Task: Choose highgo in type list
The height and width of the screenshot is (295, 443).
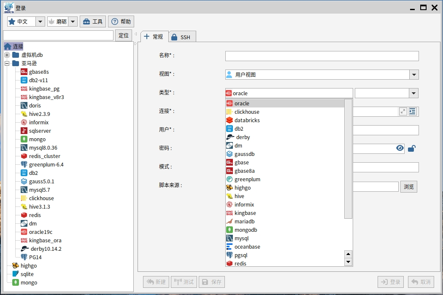Action: pos(285,188)
